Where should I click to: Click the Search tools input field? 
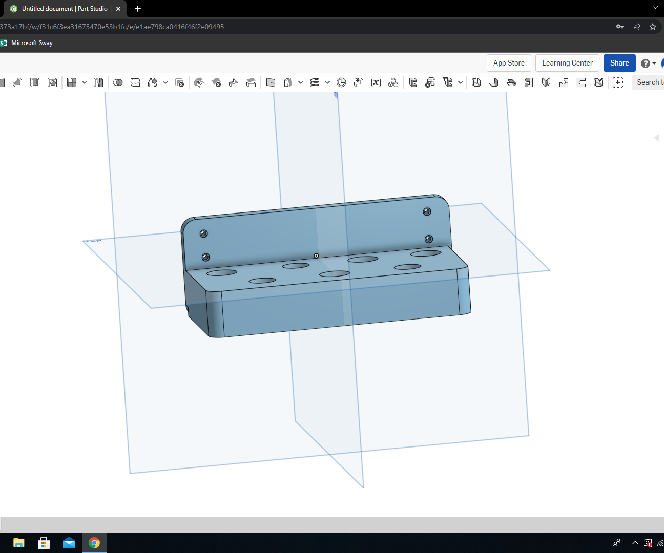point(649,82)
